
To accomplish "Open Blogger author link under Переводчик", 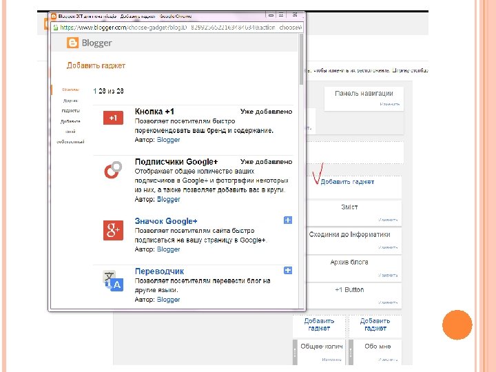I will pyautogui.click(x=168, y=300).
